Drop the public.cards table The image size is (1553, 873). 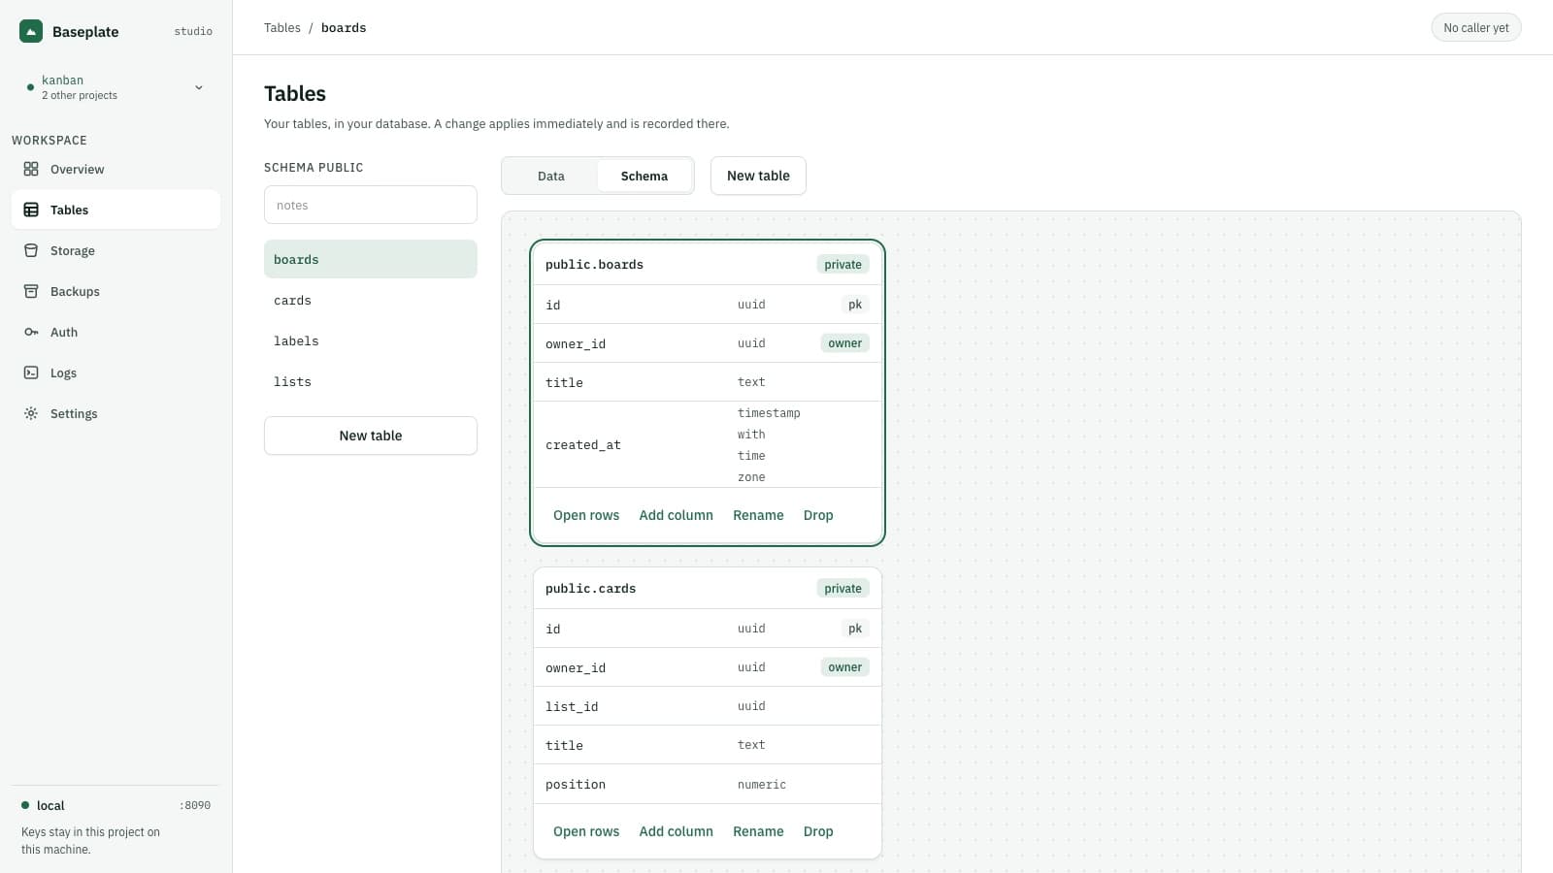[x=818, y=831]
